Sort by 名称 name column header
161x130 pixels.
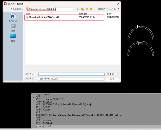coord(28,14)
